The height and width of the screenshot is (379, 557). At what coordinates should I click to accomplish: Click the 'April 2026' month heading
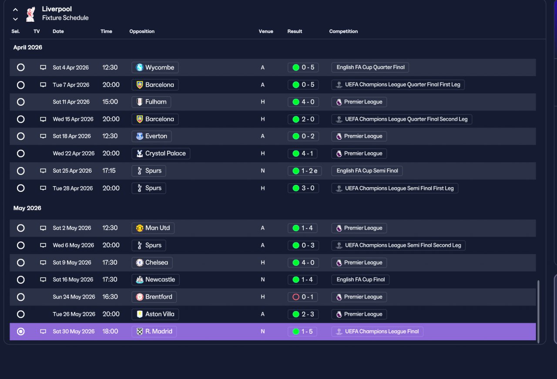click(x=28, y=47)
